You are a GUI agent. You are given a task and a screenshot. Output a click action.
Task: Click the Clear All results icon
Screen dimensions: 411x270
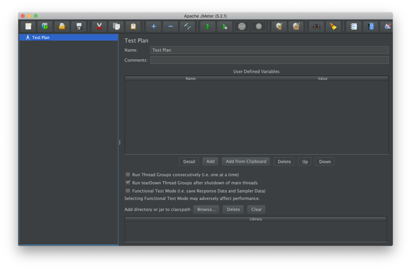[x=296, y=26]
